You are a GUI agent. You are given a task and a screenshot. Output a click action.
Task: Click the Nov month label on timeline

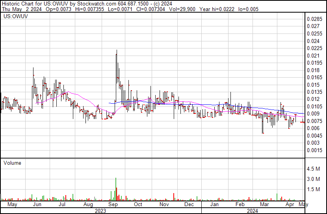click(164, 205)
